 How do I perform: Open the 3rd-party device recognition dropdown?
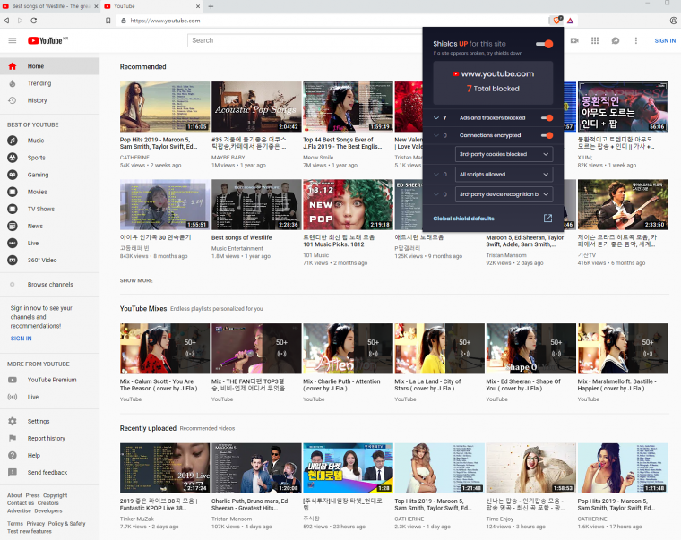(504, 194)
